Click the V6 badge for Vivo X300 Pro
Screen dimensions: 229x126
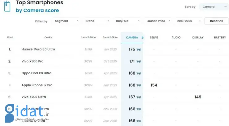[x=139, y=61]
